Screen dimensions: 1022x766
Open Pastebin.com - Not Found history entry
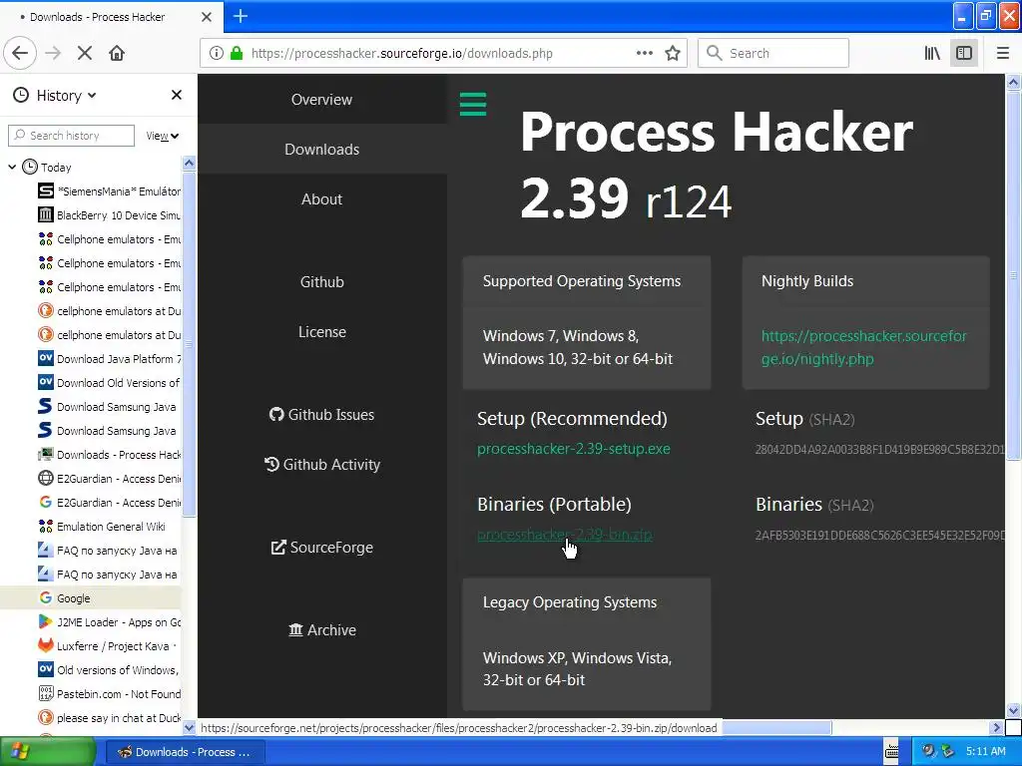[x=110, y=694]
